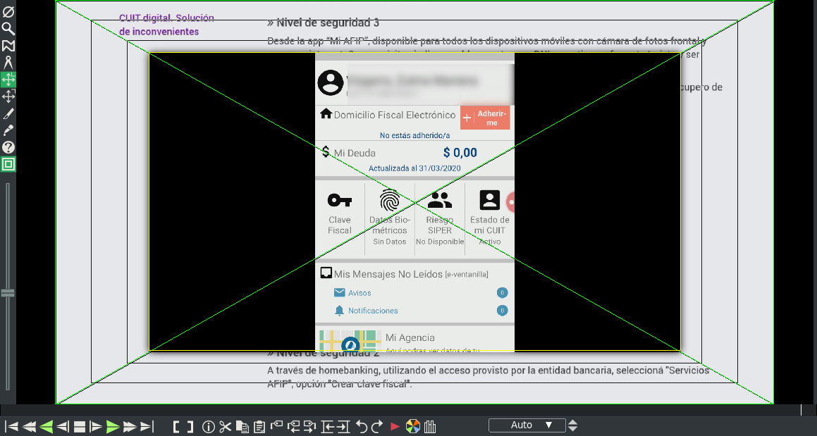Image resolution: width=817 pixels, height=436 pixels.
Task: Toggle the safe regions display
Action: point(8,165)
